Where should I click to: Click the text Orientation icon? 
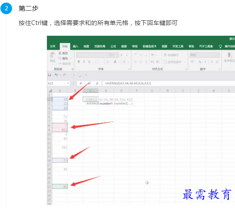152,55
